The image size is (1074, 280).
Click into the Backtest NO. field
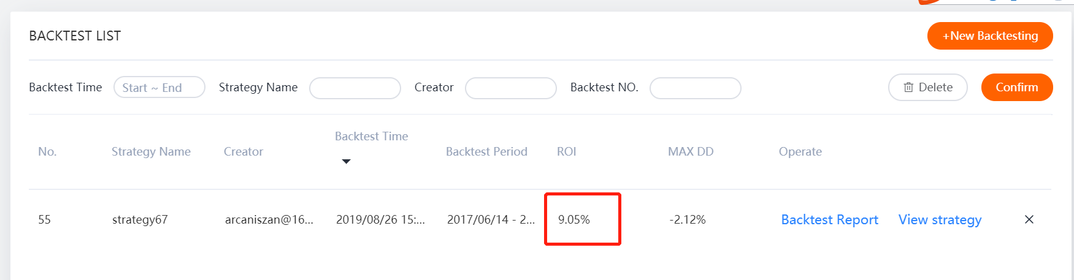pyautogui.click(x=696, y=88)
